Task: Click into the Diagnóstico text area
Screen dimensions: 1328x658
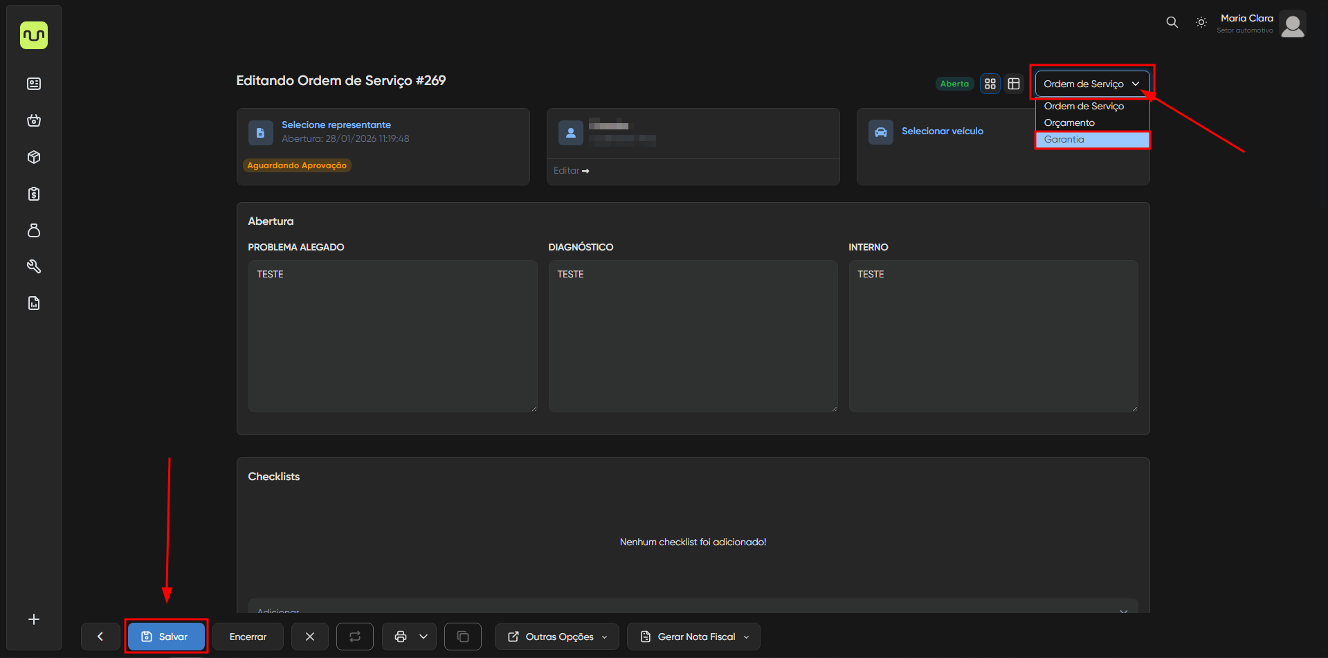Action: 693,336
